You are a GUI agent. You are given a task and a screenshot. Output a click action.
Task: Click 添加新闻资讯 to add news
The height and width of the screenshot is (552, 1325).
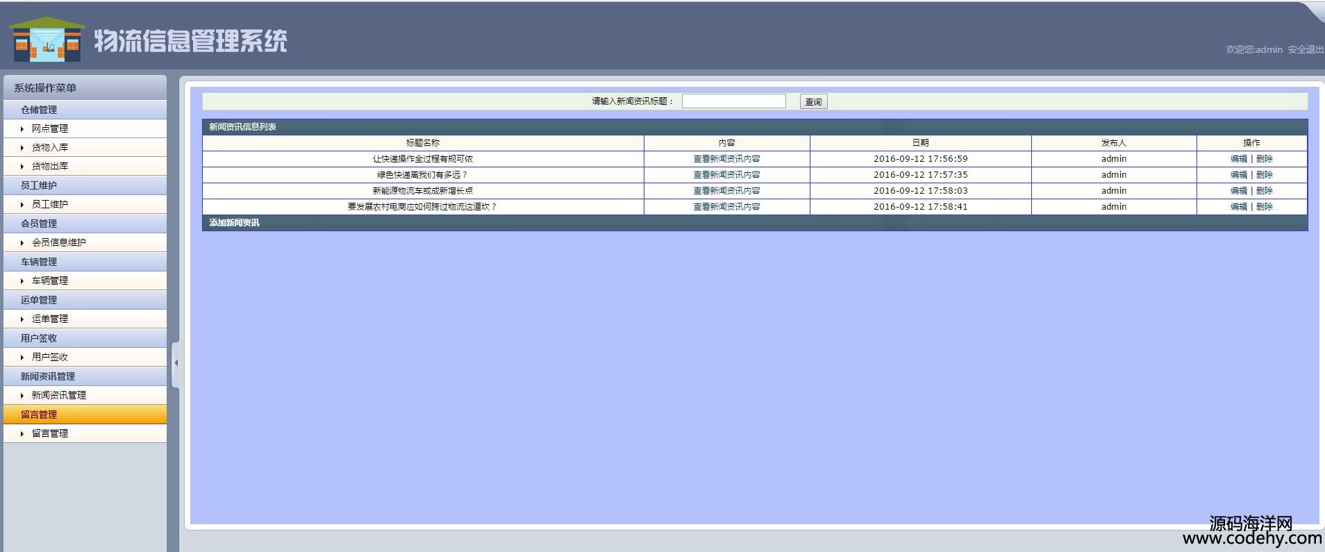click(x=234, y=223)
